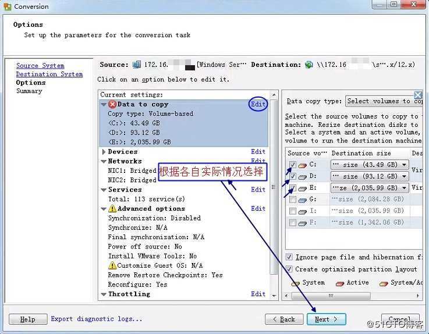Enable the G: volume checkbox
The height and width of the screenshot is (334, 429).
(x=292, y=200)
